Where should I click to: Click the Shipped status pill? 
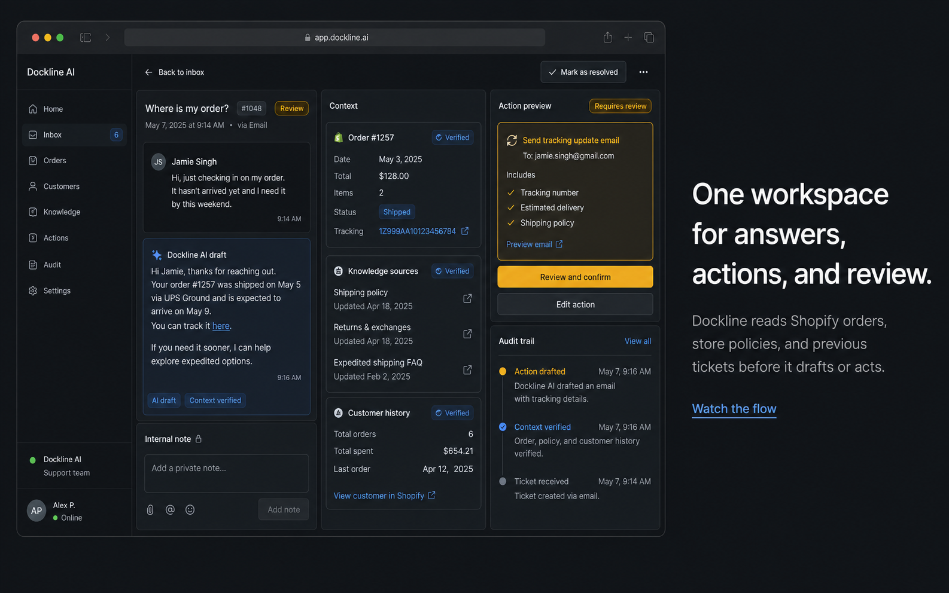pyautogui.click(x=397, y=212)
